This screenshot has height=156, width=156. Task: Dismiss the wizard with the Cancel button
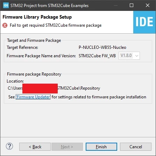(x=136, y=147)
